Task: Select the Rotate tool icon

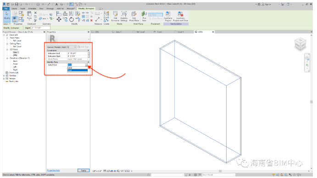Action: click(x=72, y=19)
